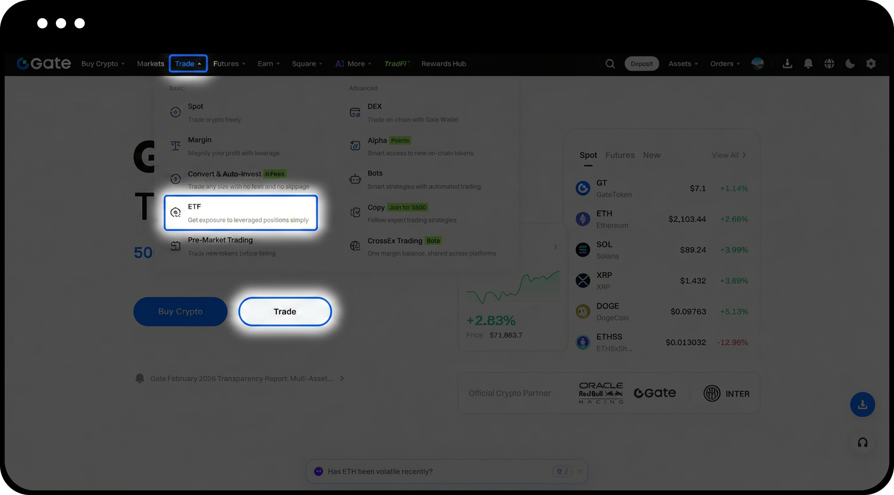Click the search magnifier icon
The width and height of the screenshot is (894, 495).
610,64
